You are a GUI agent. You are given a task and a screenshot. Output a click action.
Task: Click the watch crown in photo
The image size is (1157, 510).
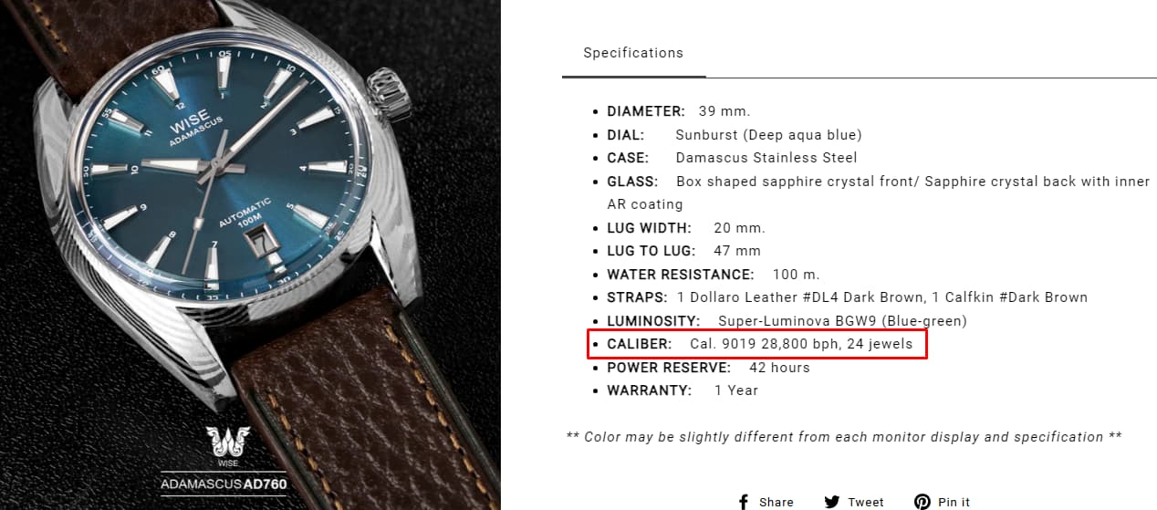387,95
